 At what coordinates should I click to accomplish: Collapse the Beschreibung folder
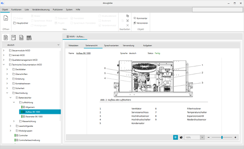7,93
